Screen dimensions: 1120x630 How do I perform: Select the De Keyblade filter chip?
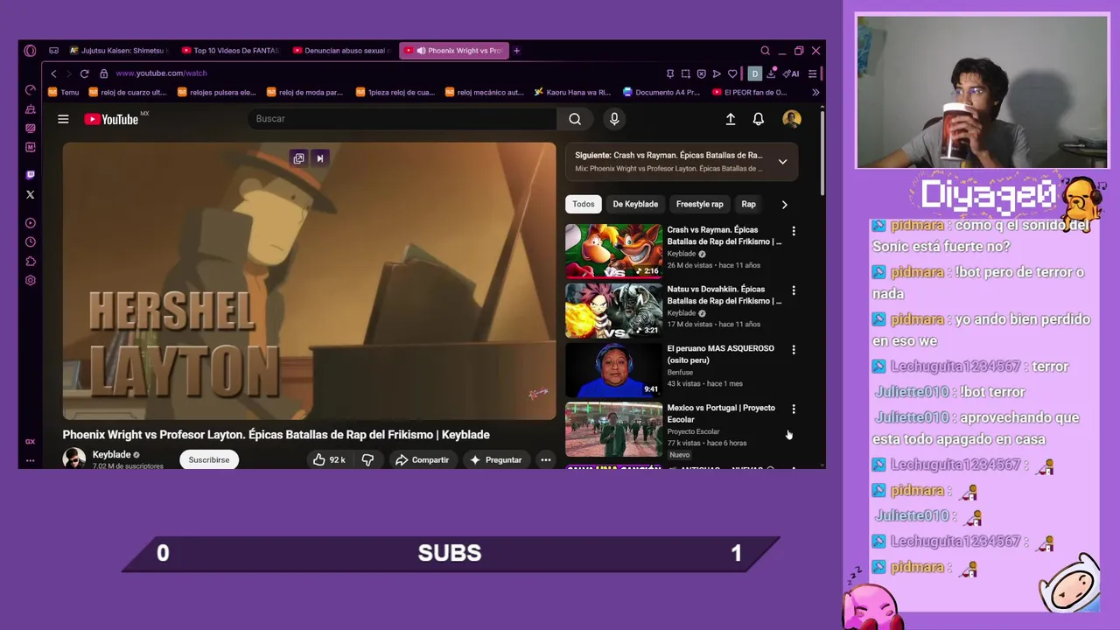tap(635, 205)
